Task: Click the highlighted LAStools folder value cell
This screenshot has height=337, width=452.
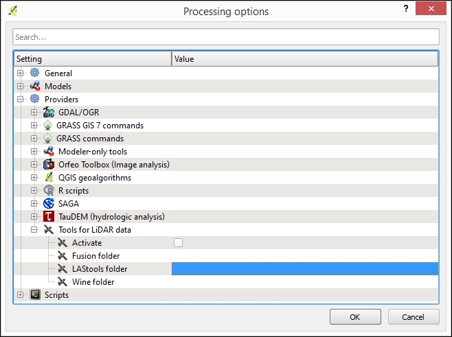Action: pos(305,269)
